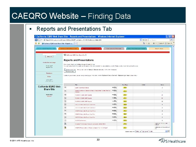Click yellow tag icon in FY2009-10 MHP Reports row
This screenshot has height=147, width=196.
pos(125,98)
